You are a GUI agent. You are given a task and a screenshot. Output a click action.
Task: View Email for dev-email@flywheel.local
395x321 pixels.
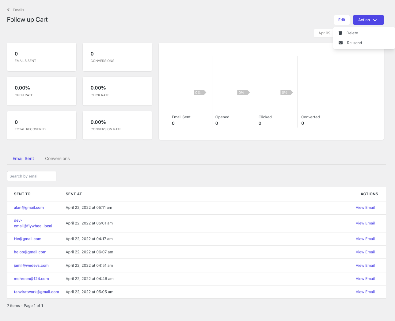point(365,223)
